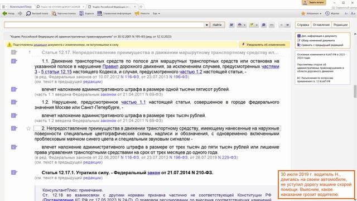
Task: Click margin icon beside одной тысячи пятисот рублей
Action: [x=14, y=89]
